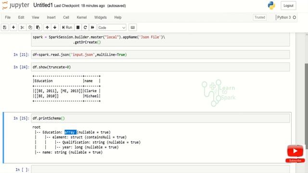Click 'Michael' in the output table
The width and height of the screenshot is (308, 173).
91,96
